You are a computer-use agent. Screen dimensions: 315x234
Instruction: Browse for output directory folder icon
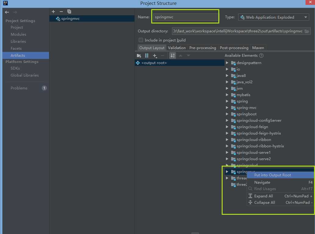pyautogui.click(x=306, y=31)
